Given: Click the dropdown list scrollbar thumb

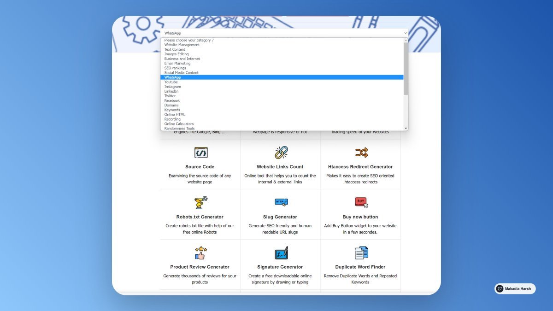Looking at the screenshot, I should pyautogui.click(x=406, y=68).
